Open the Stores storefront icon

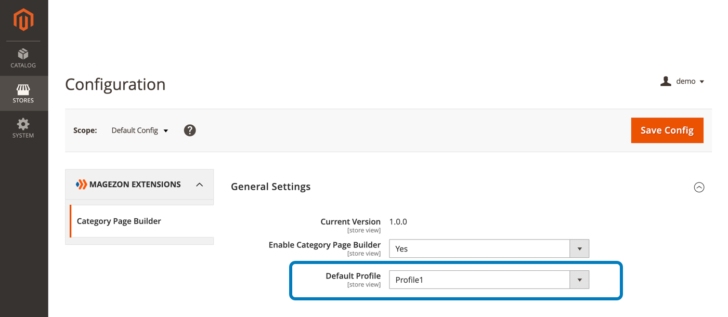[23, 89]
